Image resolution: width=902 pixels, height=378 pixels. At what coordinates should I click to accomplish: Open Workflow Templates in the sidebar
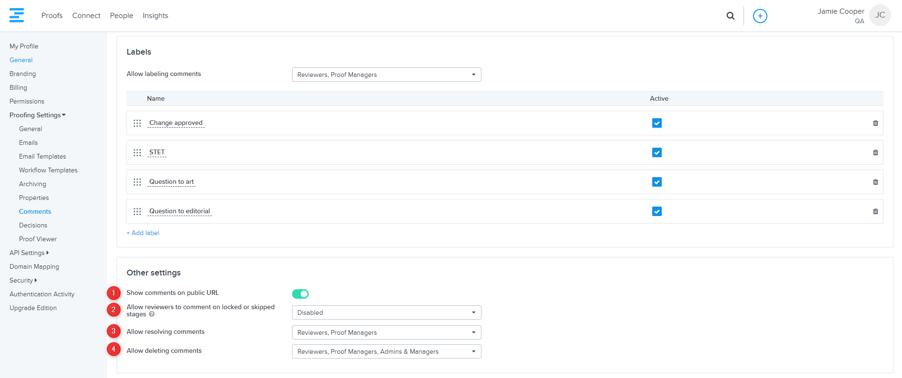(x=48, y=170)
